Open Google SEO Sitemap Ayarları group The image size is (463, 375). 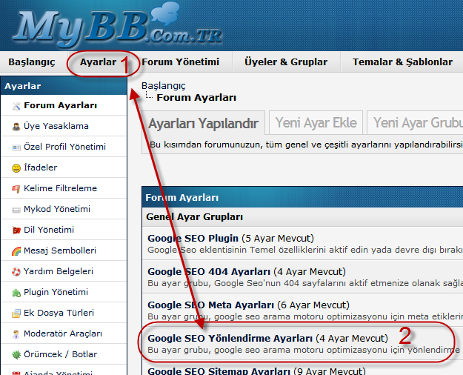click(219, 371)
